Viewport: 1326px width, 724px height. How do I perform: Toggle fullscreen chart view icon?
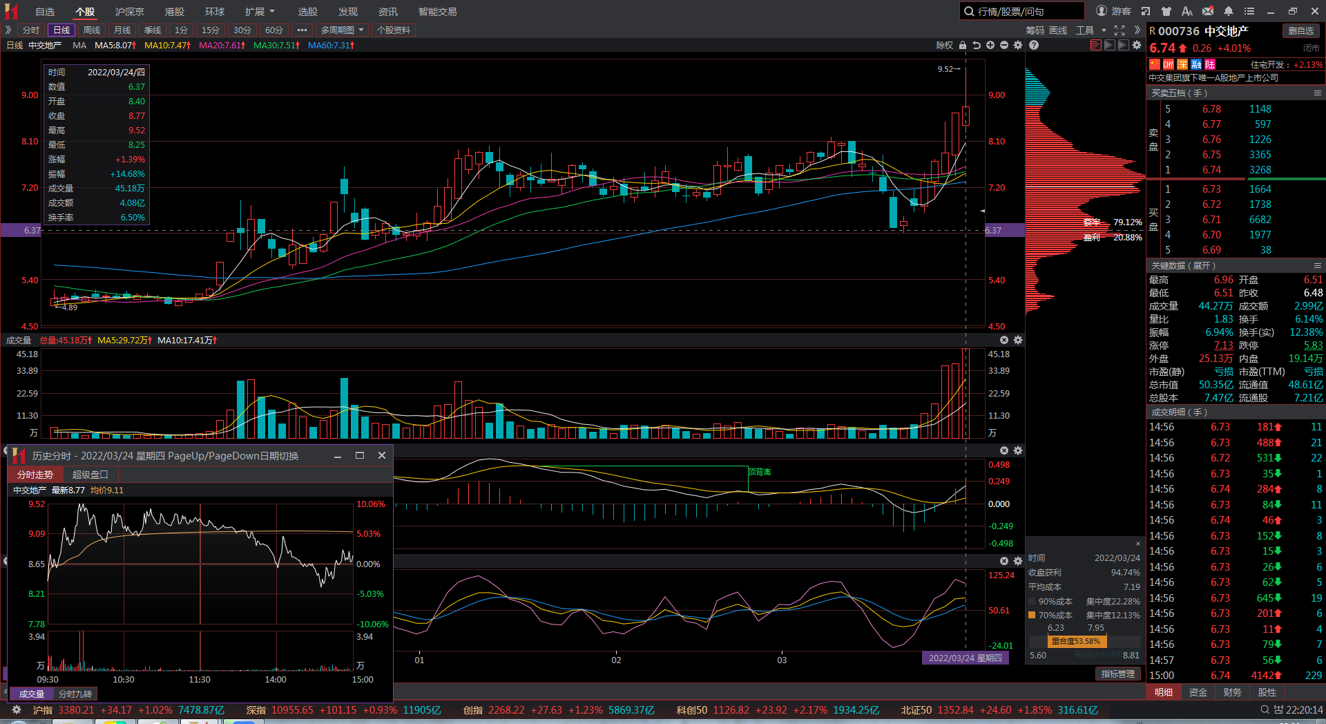[x=1120, y=30]
